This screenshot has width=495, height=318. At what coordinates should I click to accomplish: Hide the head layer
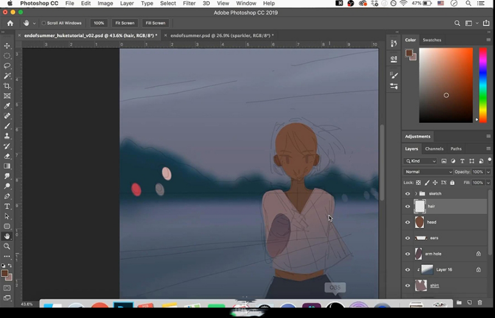point(408,222)
